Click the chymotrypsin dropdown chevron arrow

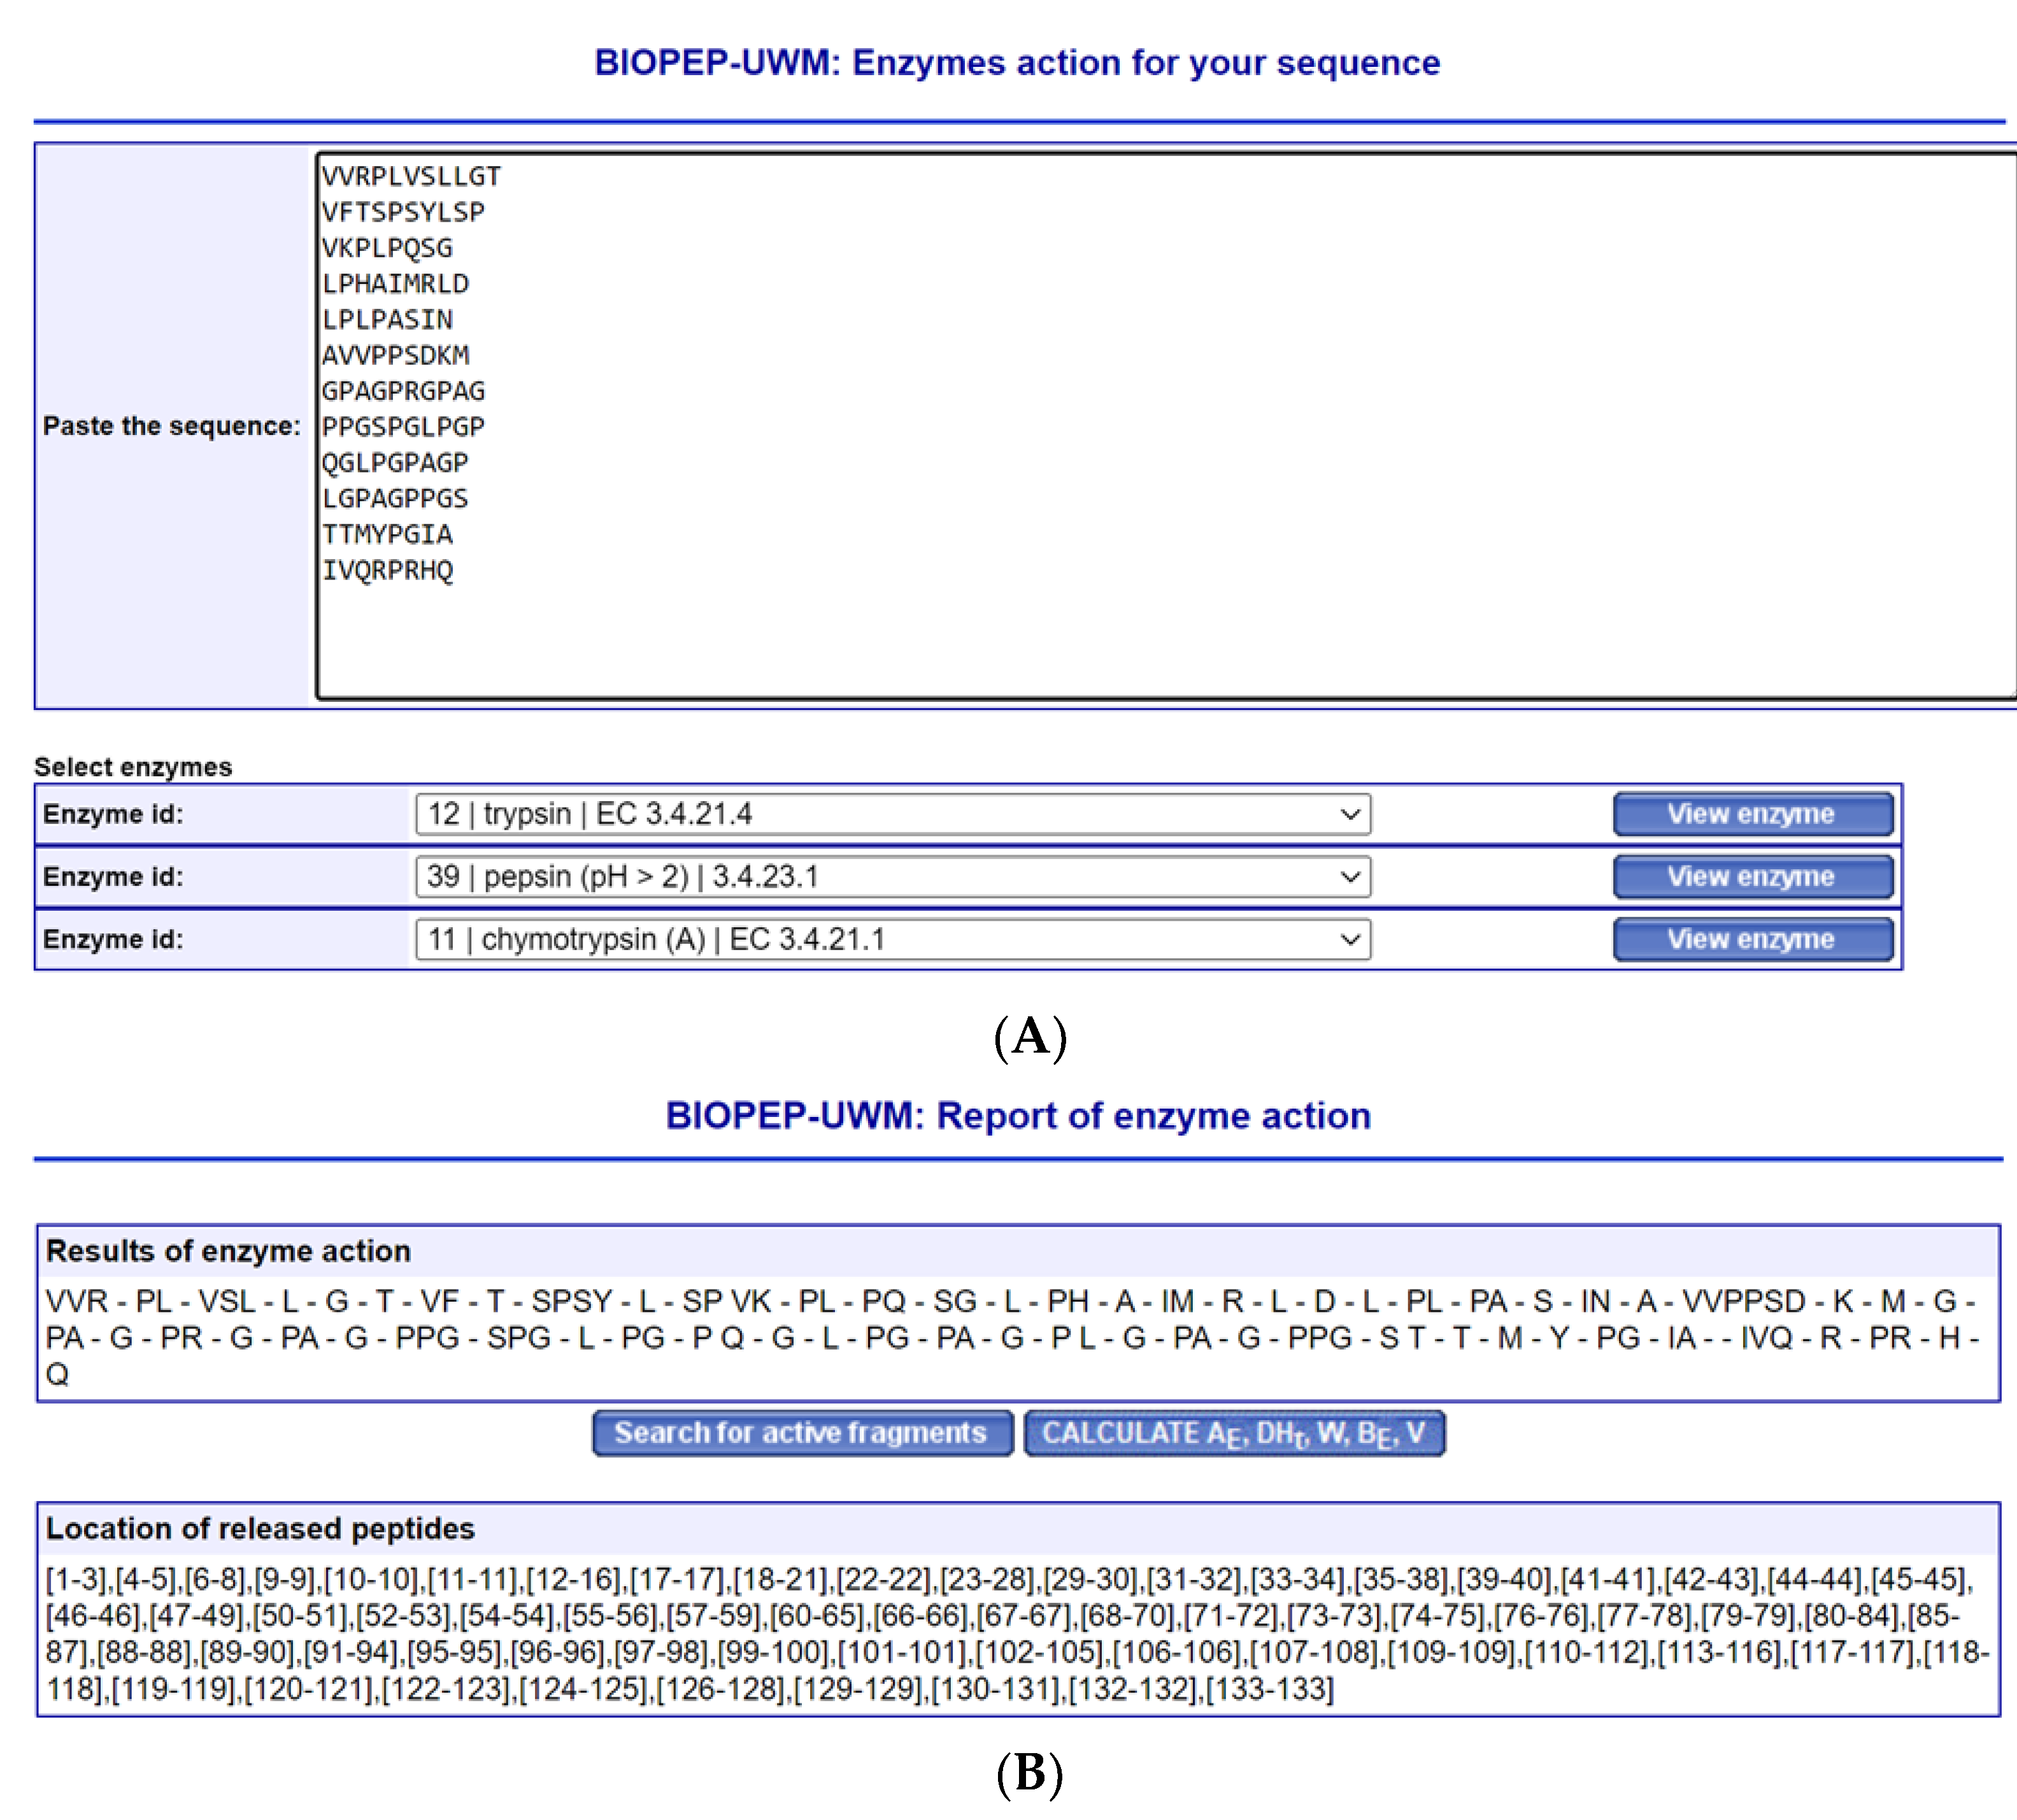point(1350,940)
